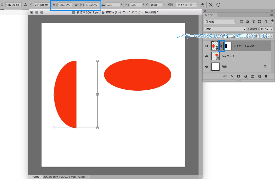Expand the document info arrow in status bar
Viewport: 275px width, 179px height.
tap(88, 177)
